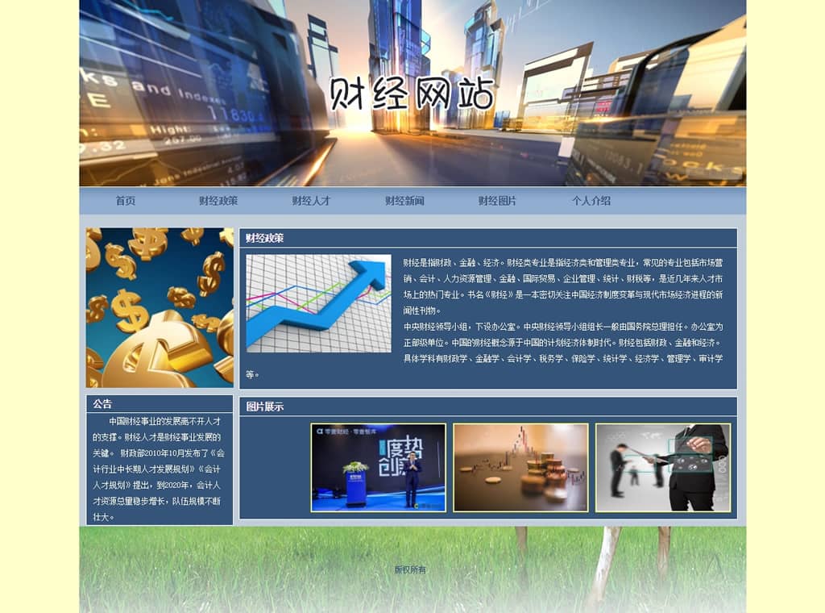Click the 财经政策 section header
The height and width of the screenshot is (613, 825).
(x=264, y=238)
